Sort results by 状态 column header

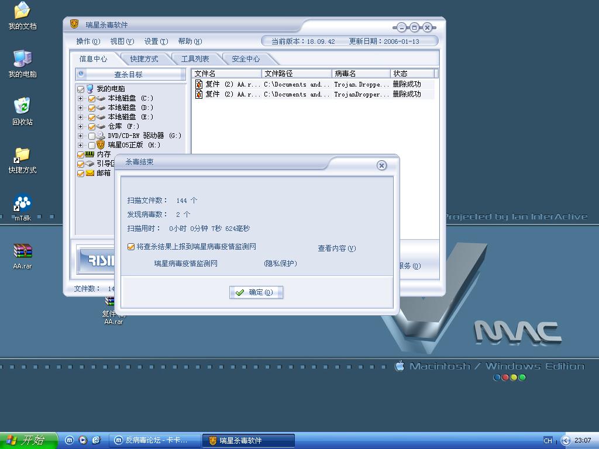412,73
